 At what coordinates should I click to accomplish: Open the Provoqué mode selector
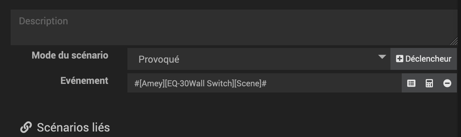tap(159, 59)
